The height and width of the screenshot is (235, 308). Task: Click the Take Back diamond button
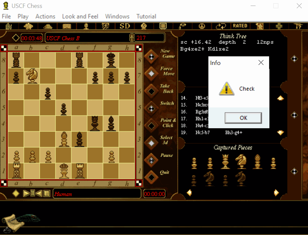[151, 91]
